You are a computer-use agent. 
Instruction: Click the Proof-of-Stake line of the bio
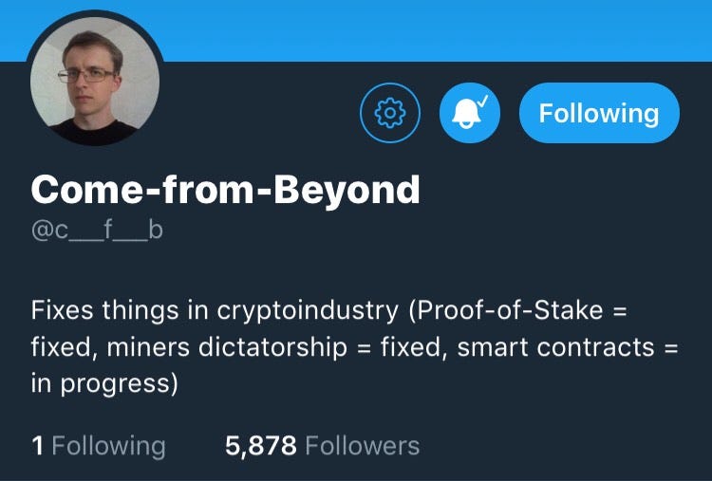pyautogui.click(x=329, y=311)
